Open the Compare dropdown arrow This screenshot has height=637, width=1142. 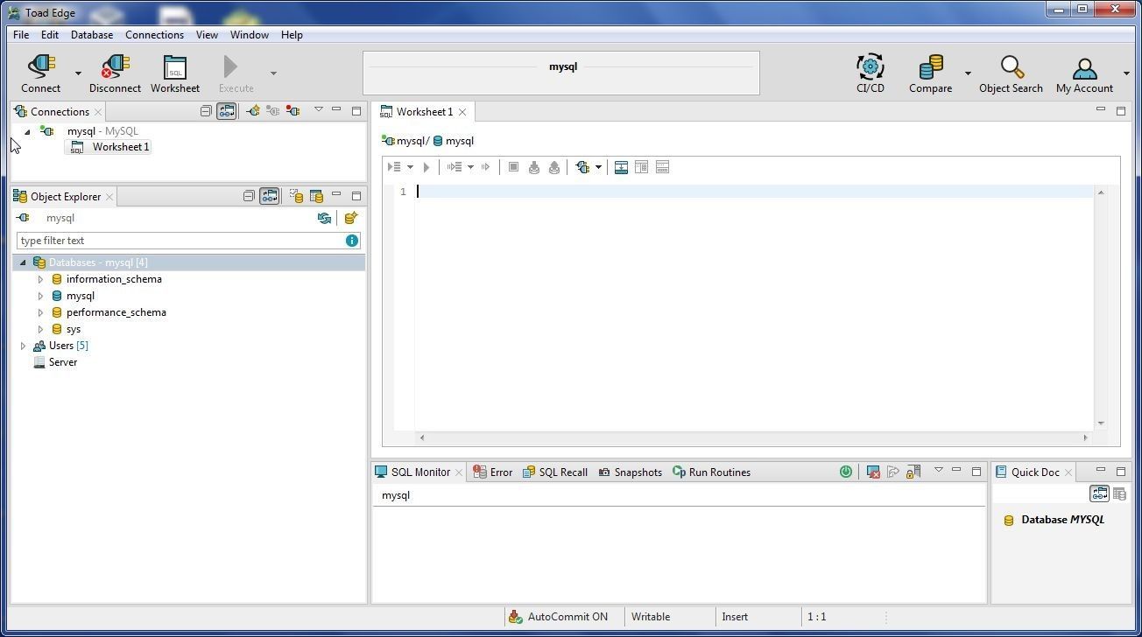tap(968, 73)
